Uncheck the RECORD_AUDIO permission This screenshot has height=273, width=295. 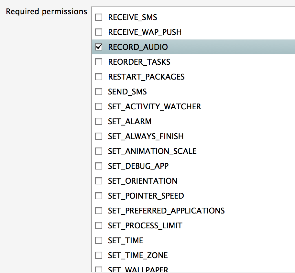click(99, 47)
